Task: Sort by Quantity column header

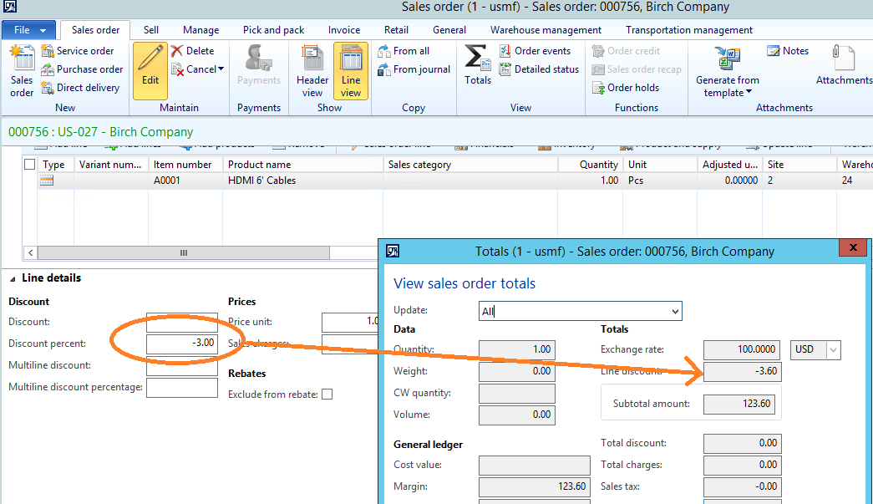Action: click(x=590, y=165)
